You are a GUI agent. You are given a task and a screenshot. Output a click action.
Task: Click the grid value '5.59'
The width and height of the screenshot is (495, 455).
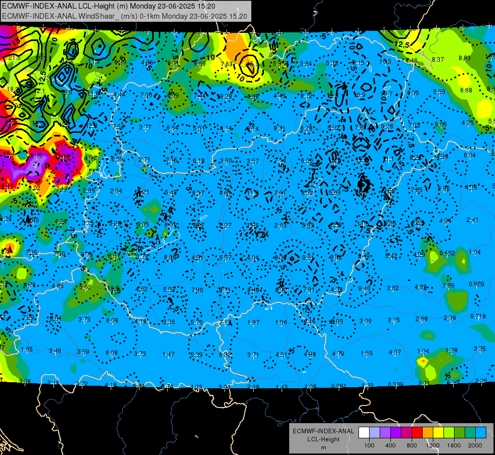tap(439, 92)
